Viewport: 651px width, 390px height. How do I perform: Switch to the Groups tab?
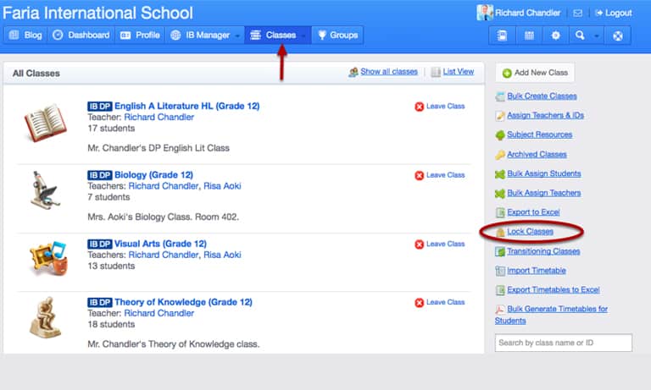click(x=337, y=36)
